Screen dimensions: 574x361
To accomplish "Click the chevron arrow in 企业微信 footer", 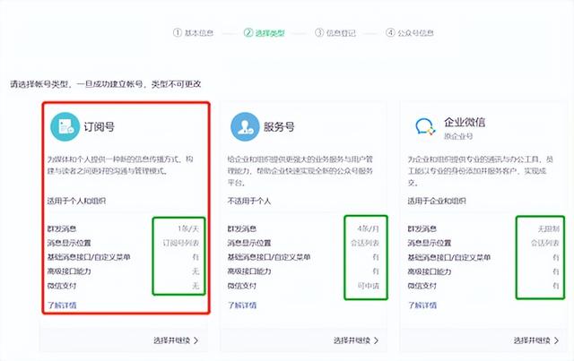I will pos(556,340).
